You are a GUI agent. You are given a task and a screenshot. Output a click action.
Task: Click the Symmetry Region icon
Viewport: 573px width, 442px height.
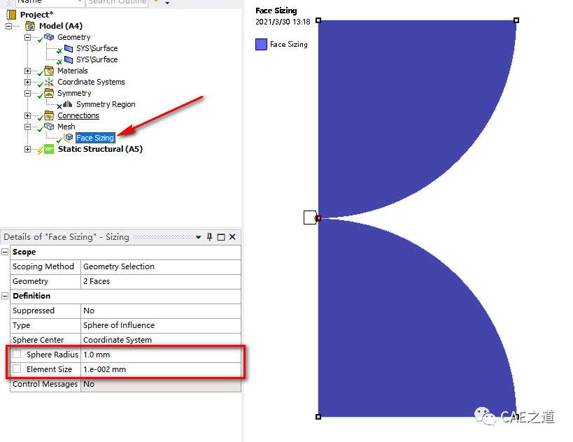pyautogui.click(x=68, y=104)
